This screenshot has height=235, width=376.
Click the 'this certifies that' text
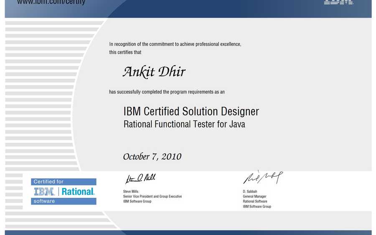click(x=125, y=52)
